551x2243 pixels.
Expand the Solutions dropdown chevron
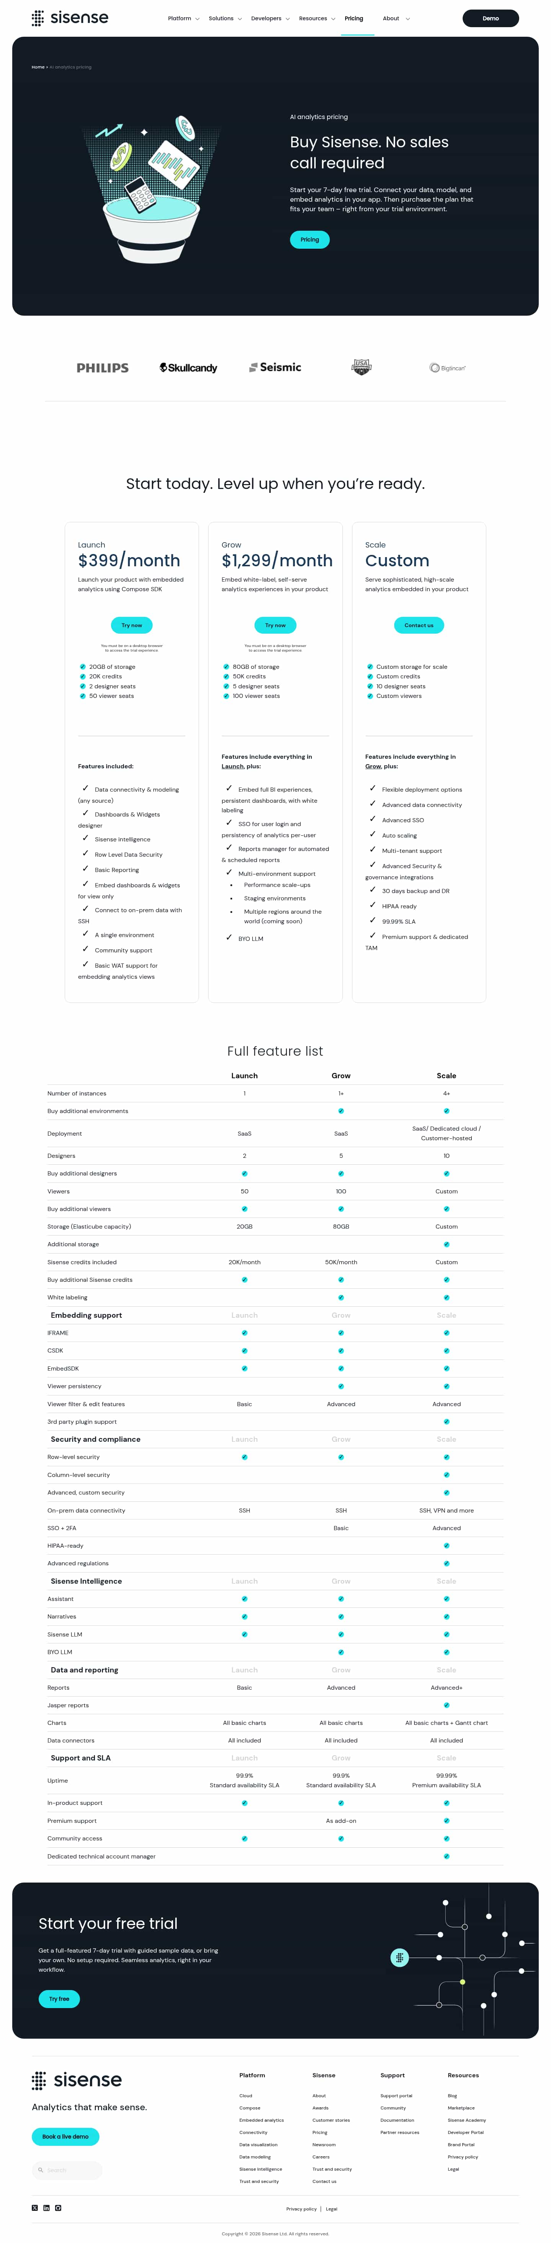[x=240, y=18]
